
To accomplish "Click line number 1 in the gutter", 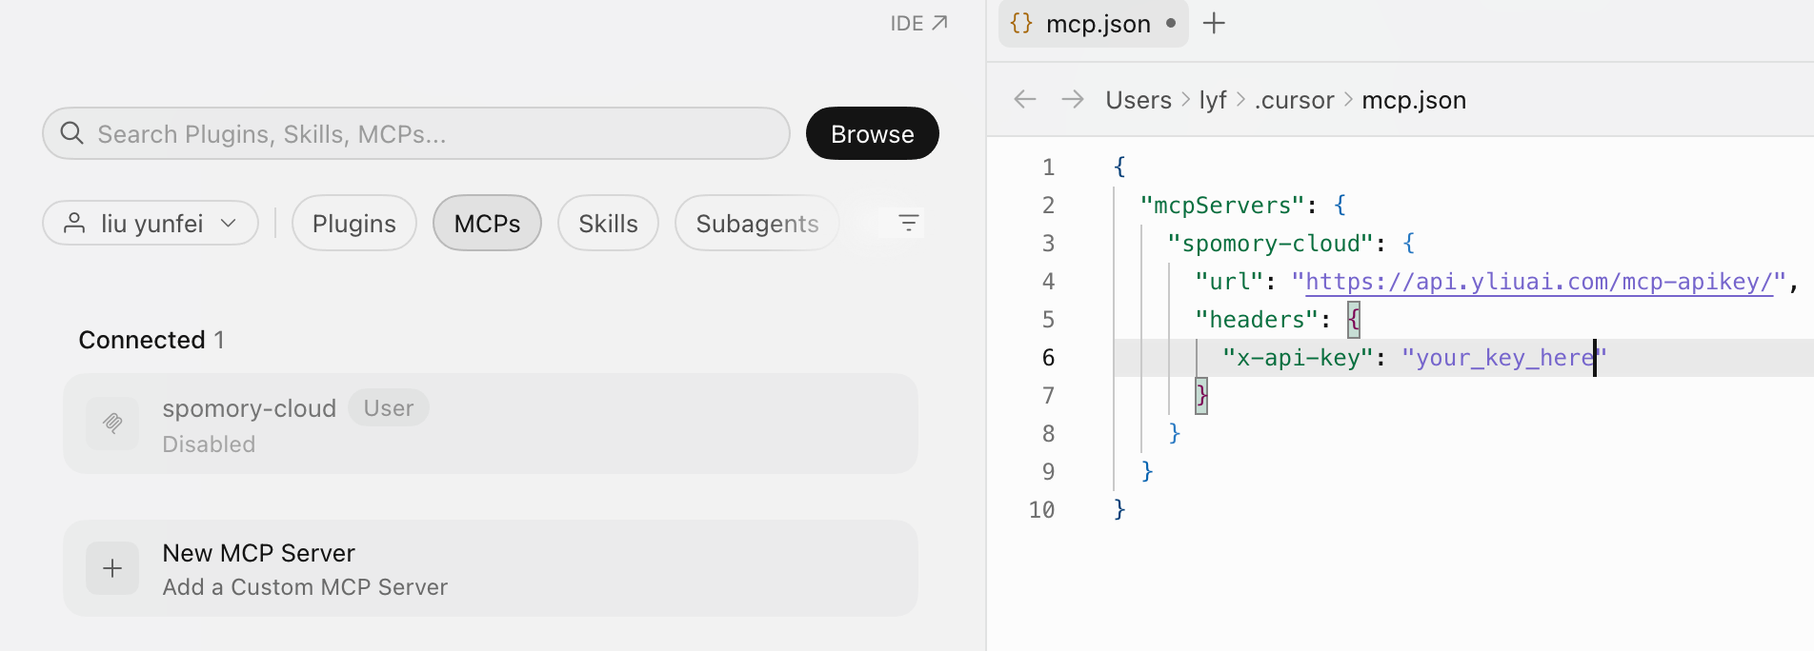I will pos(1048,168).
